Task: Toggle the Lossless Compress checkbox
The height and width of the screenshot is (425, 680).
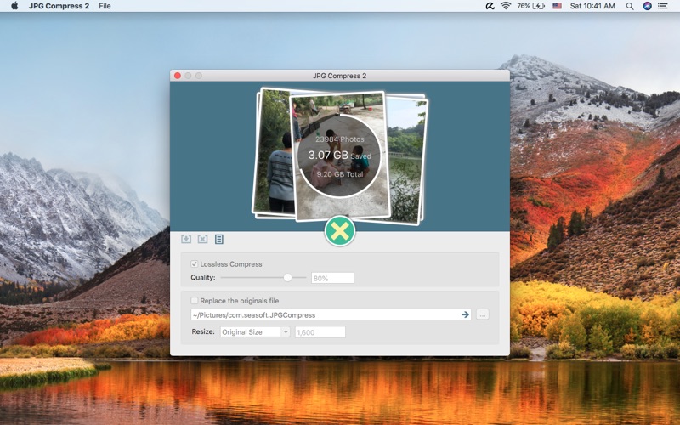Action: tap(195, 263)
